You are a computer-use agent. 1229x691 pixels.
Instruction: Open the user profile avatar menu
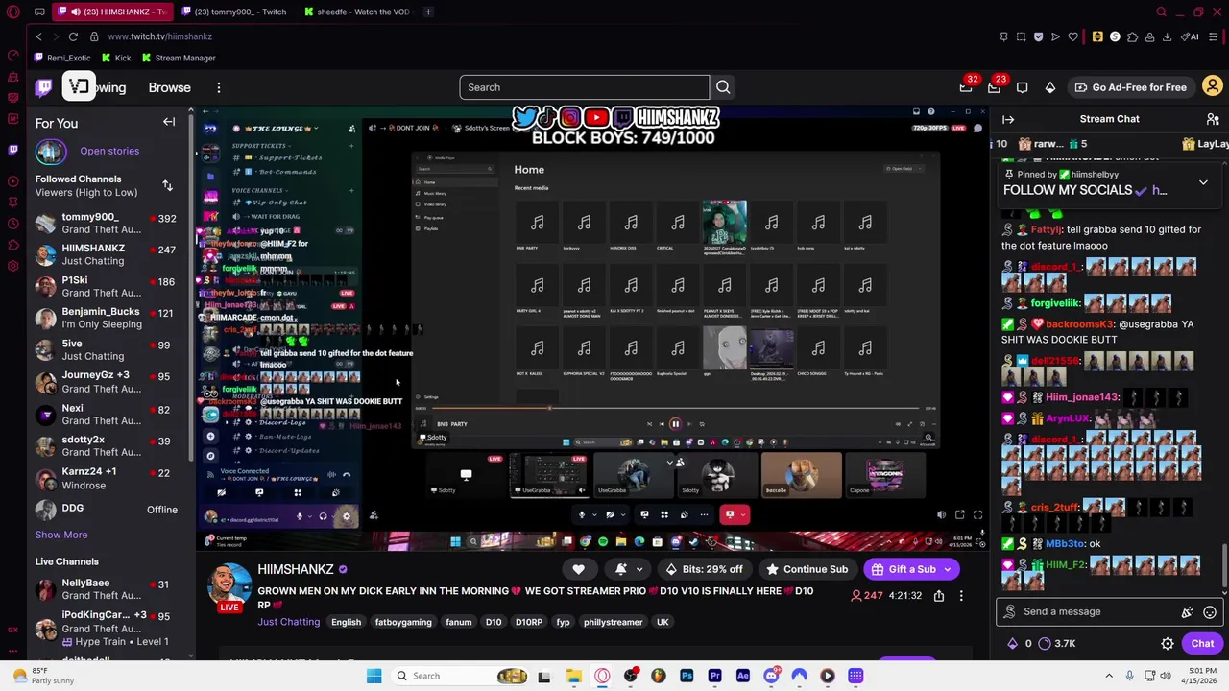[1213, 87]
